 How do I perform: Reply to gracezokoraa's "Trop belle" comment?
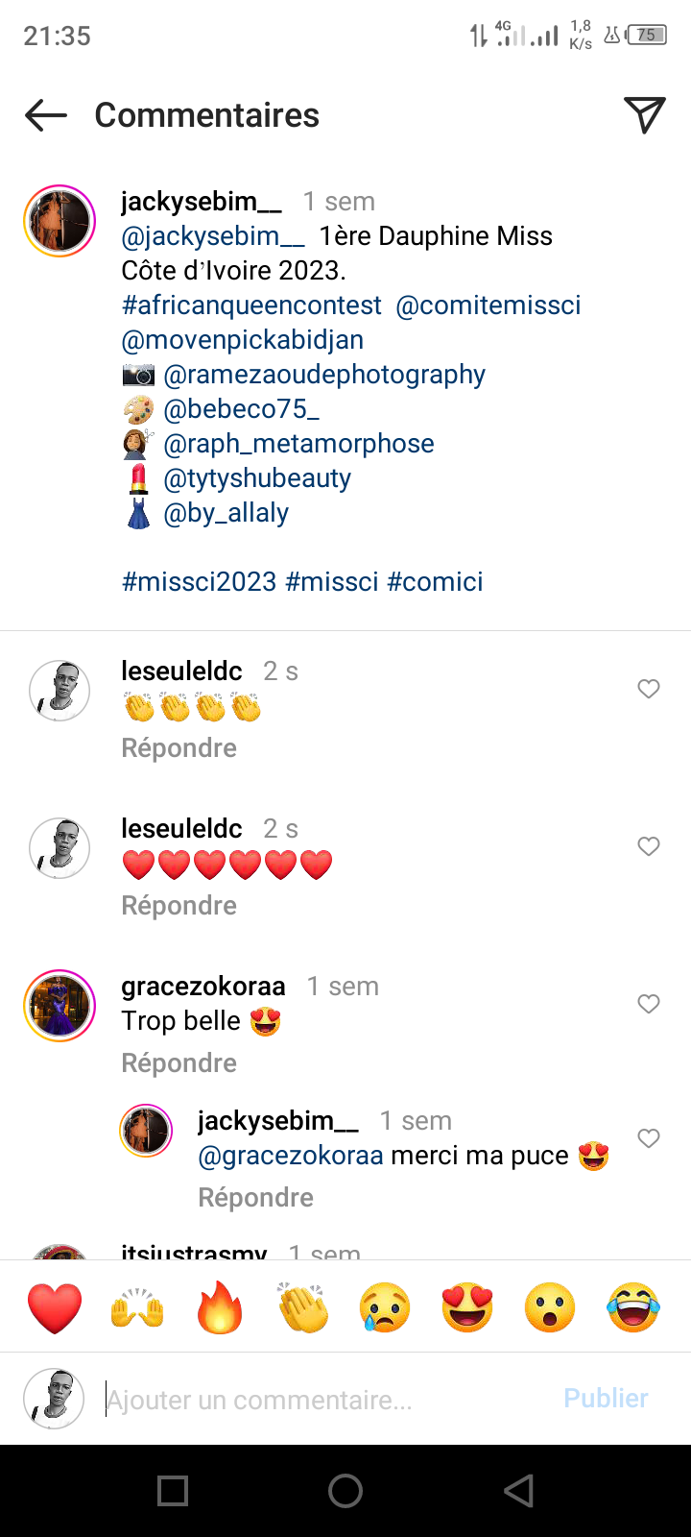(x=179, y=1063)
